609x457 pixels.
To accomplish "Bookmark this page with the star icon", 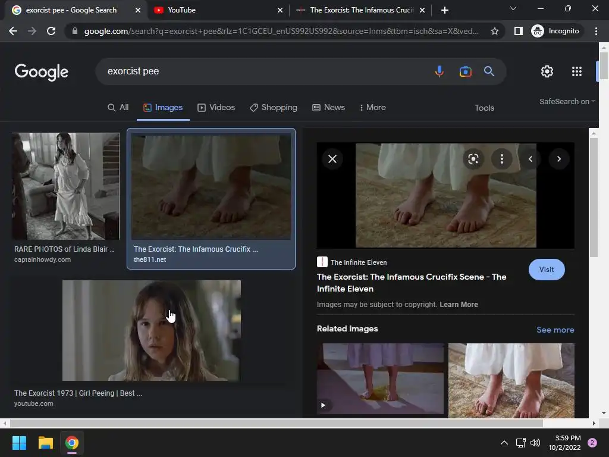I will [x=494, y=31].
